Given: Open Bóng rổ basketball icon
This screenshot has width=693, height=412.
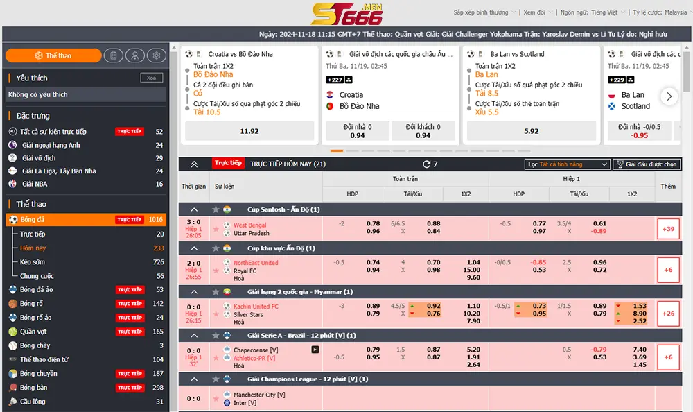Looking at the screenshot, I should [12, 304].
